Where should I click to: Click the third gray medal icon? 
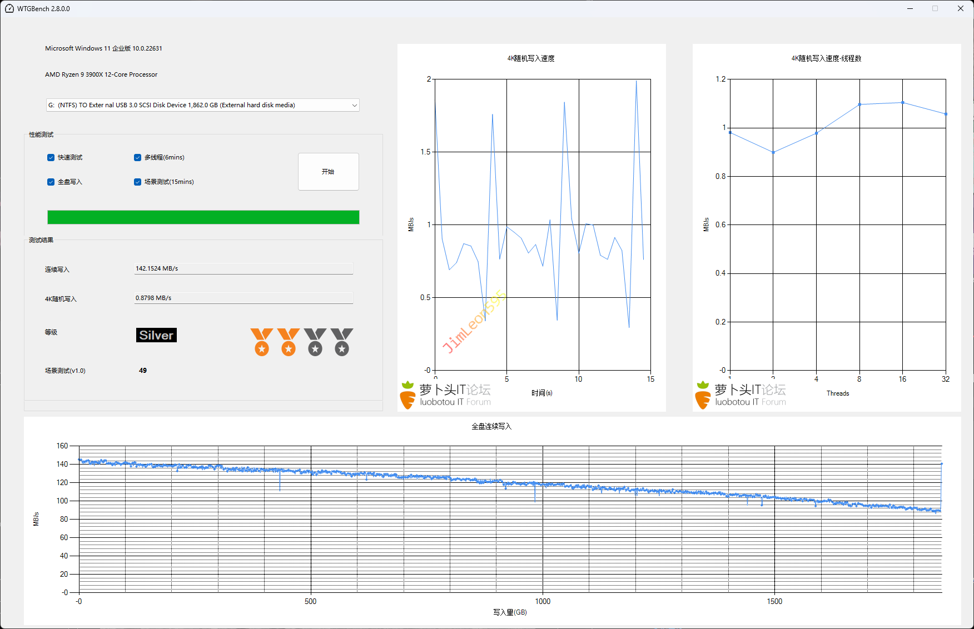click(x=315, y=341)
